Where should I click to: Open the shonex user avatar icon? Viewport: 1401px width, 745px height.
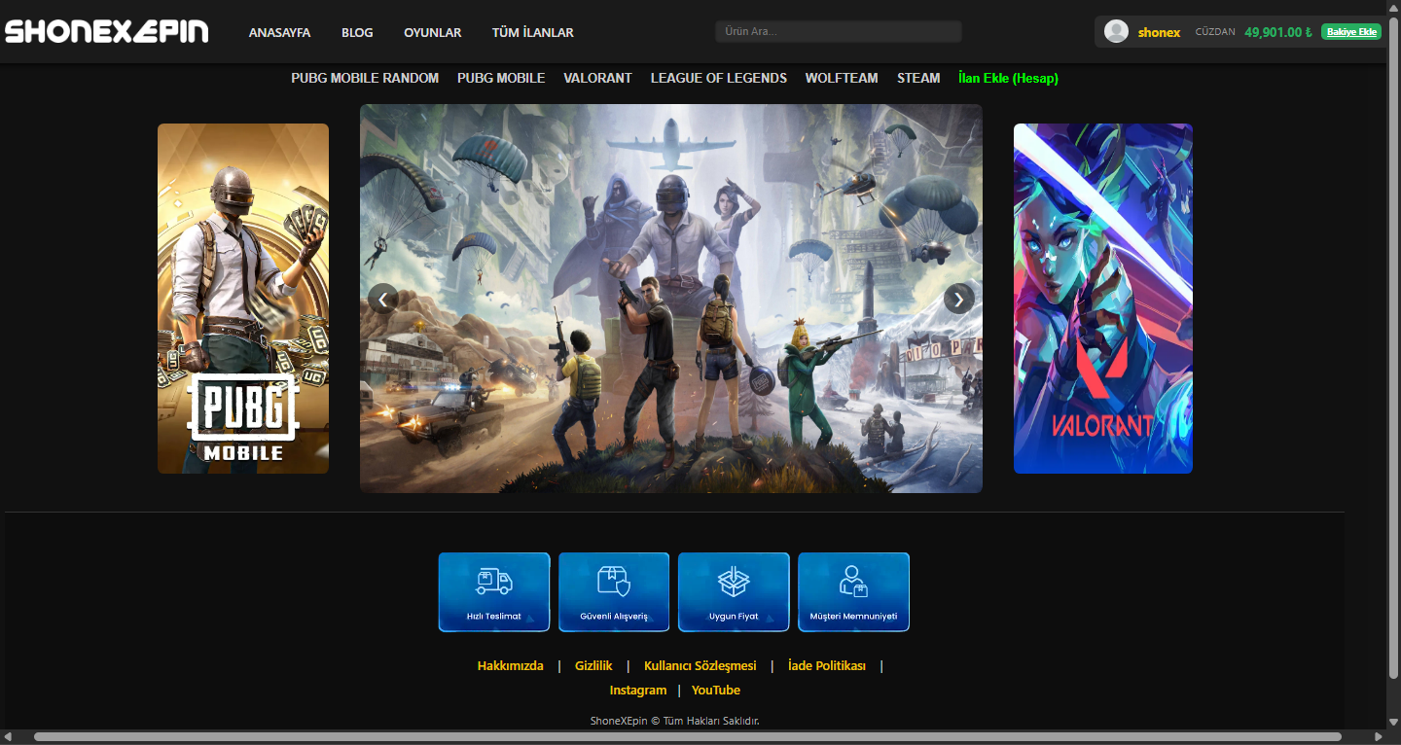[x=1117, y=32]
